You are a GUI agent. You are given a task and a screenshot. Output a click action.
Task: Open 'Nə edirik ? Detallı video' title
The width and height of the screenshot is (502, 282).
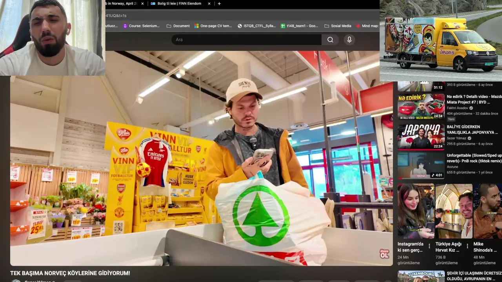474,99
